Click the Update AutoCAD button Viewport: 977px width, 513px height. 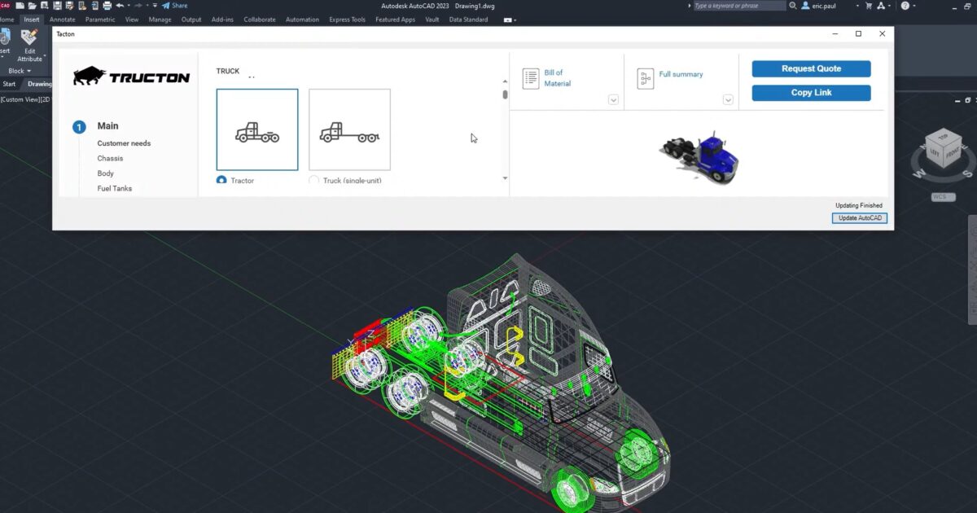pyautogui.click(x=860, y=218)
